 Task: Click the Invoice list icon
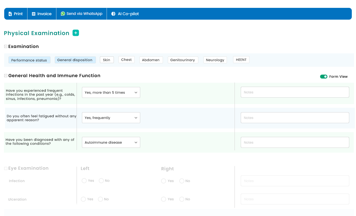click(34, 14)
